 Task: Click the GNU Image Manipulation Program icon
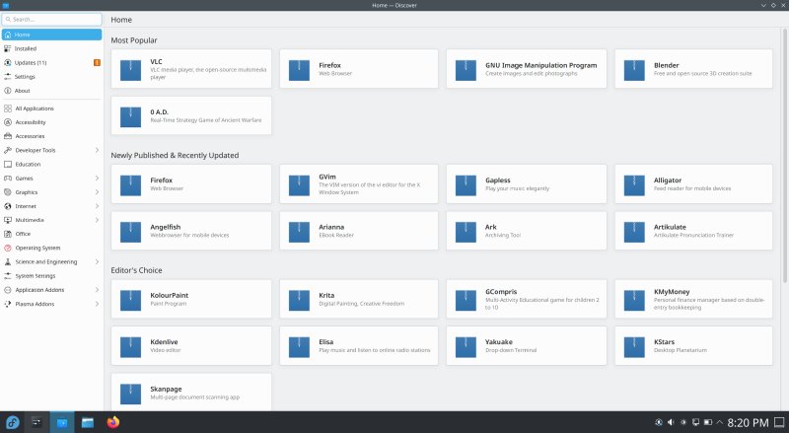coord(466,70)
